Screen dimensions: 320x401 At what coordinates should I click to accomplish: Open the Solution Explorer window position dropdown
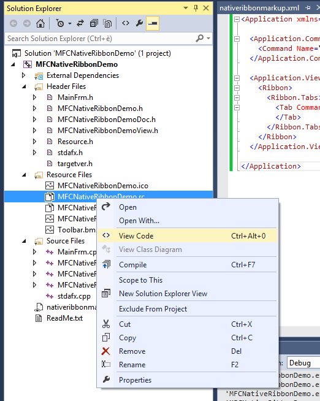coord(186,8)
